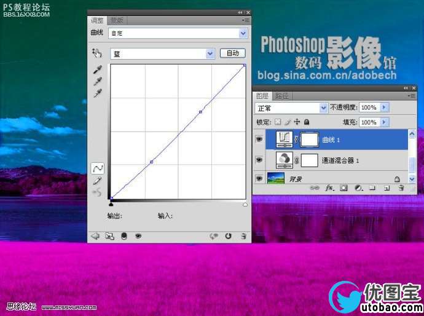Open layer style fx menu
Viewport: 424px width, 316px height.
329,188
